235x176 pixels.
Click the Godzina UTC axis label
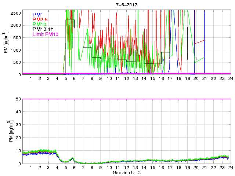click(x=126, y=172)
